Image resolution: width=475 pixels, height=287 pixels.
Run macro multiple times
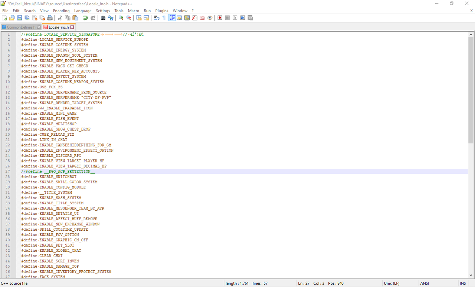tap(243, 18)
